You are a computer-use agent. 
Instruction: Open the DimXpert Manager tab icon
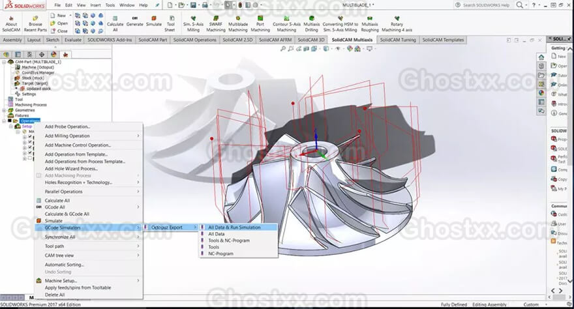[42, 55]
